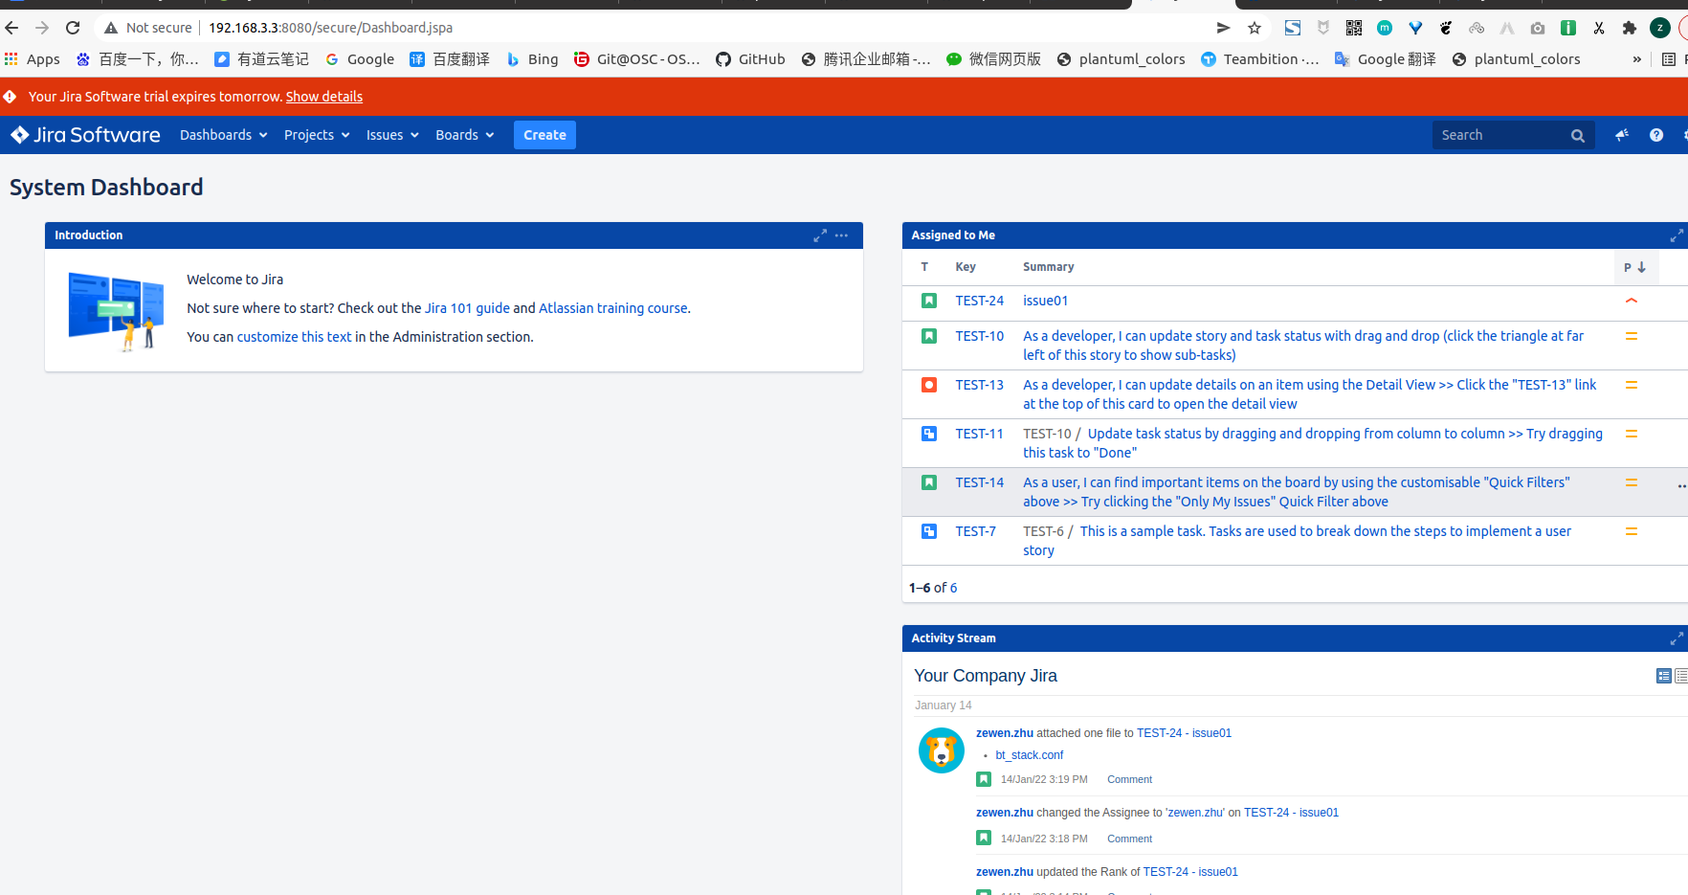Screen dimensions: 1688x895
Task: Bookmark this page with the star icon
Action: click(x=1255, y=28)
